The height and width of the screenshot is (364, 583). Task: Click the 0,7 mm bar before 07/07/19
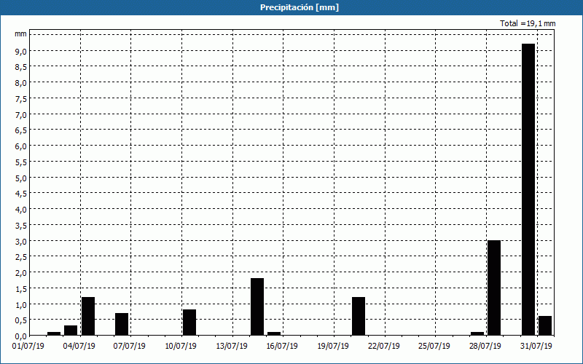(x=122, y=324)
